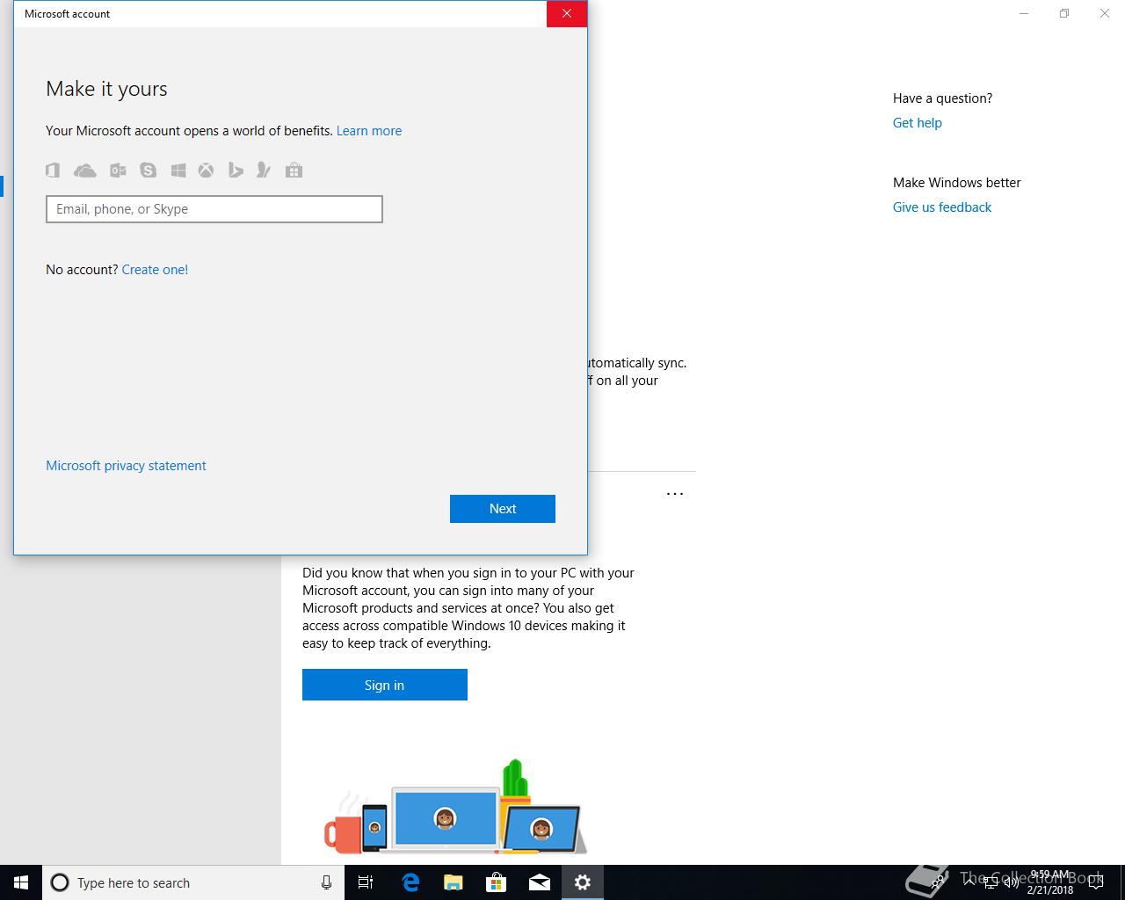Open the Action Center notification icon
This screenshot has height=900, width=1125.
[x=1095, y=882]
